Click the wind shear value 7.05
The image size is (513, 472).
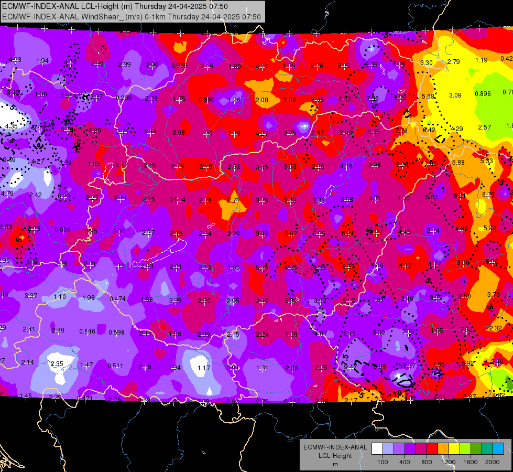click(431, 163)
